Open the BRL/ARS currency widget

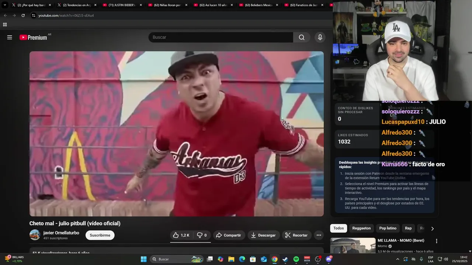(x=14, y=259)
